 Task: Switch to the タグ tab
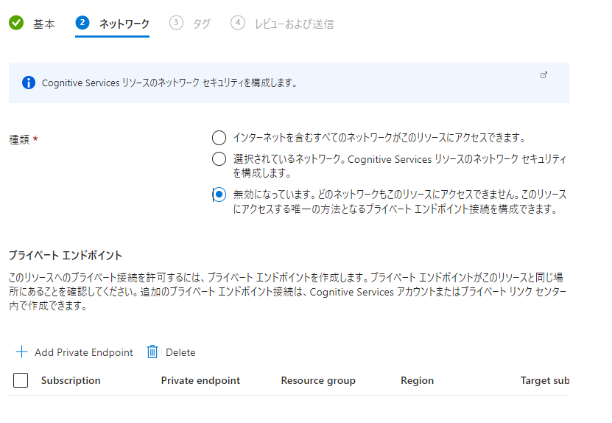tap(201, 24)
